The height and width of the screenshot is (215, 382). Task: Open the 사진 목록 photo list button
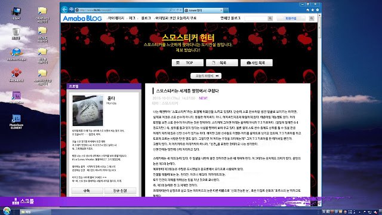[x=256, y=63]
